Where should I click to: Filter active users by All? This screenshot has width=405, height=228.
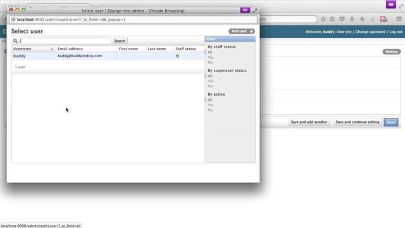[x=210, y=100]
